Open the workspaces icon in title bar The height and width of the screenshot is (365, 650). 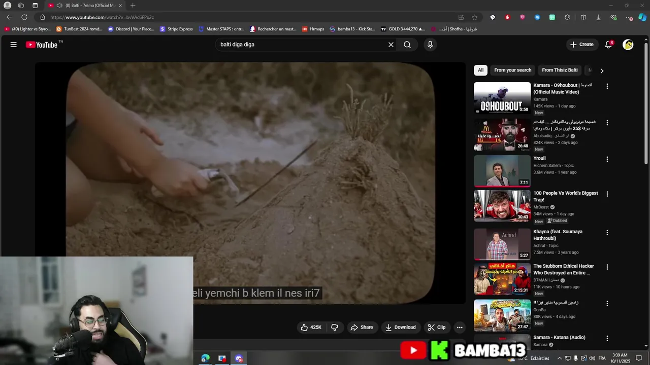21,5
